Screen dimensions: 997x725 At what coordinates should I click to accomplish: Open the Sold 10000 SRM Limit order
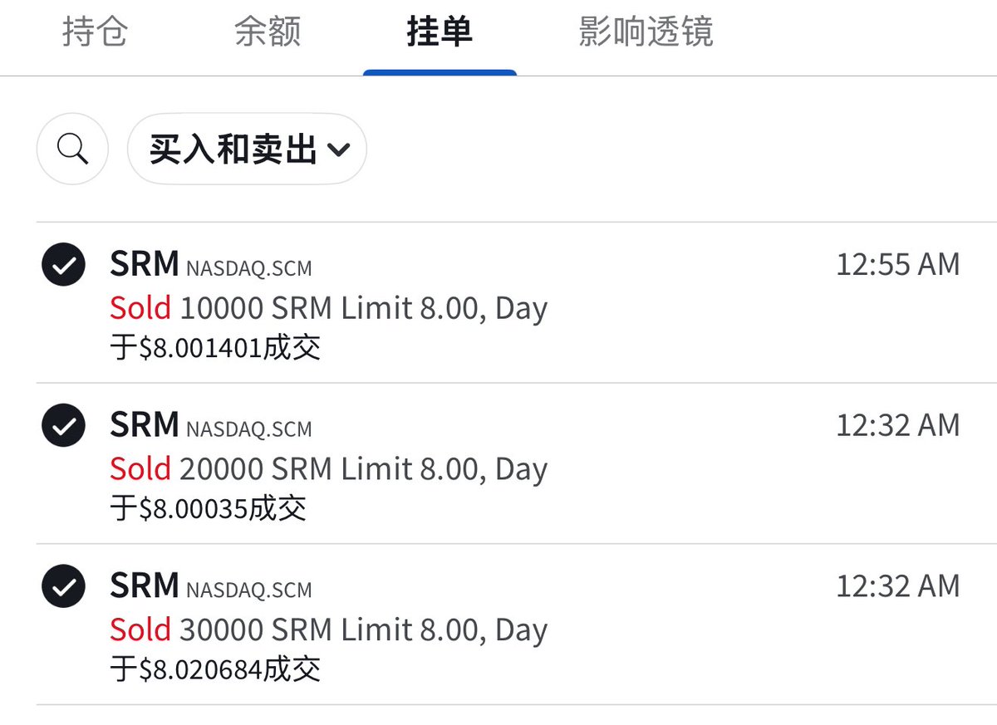(x=498, y=303)
